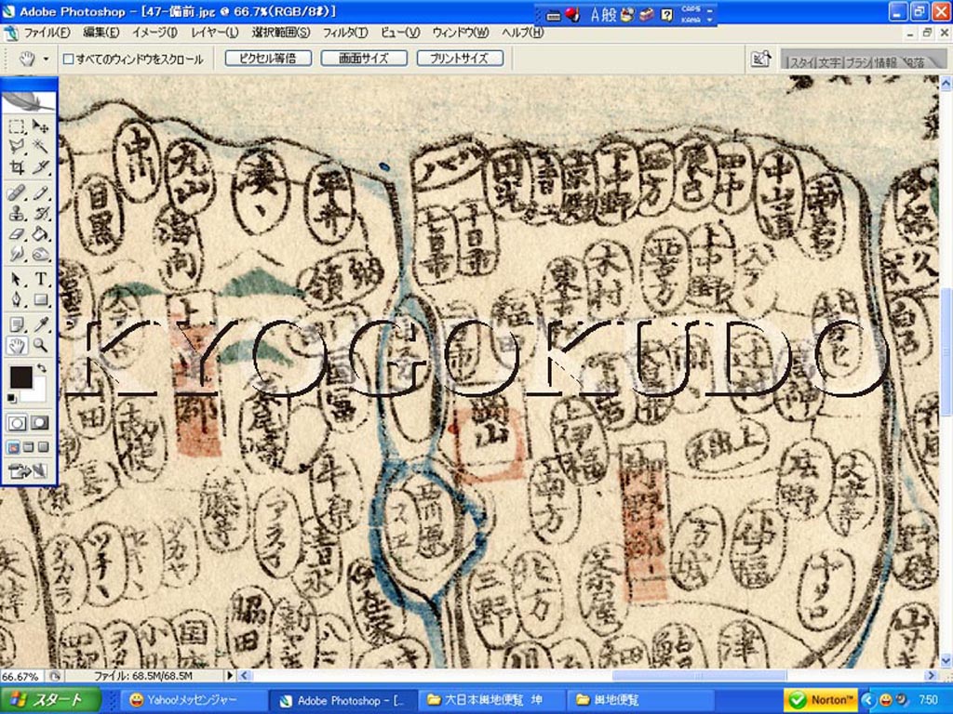Viewport: 953px width, 714px height.
Task: Open the 文字 palette tab in well
Action: (x=830, y=62)
